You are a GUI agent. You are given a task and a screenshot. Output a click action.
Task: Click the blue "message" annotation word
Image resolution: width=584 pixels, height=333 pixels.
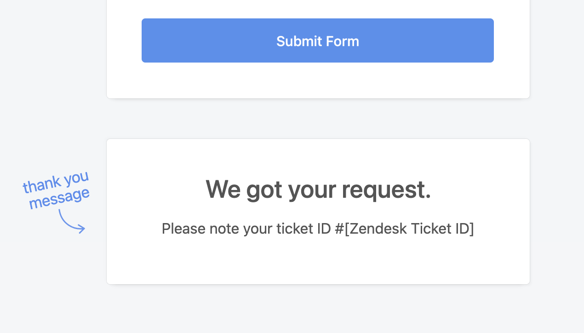59,198
